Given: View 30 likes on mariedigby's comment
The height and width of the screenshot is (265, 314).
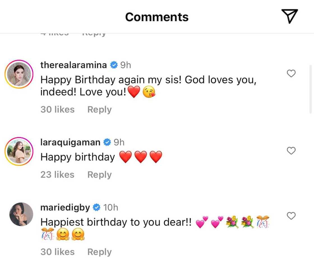Looking at the screenshot, I should tap(57, 252).
